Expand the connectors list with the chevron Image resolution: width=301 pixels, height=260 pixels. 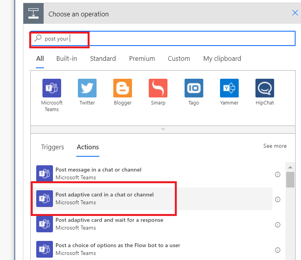(163, 129)
